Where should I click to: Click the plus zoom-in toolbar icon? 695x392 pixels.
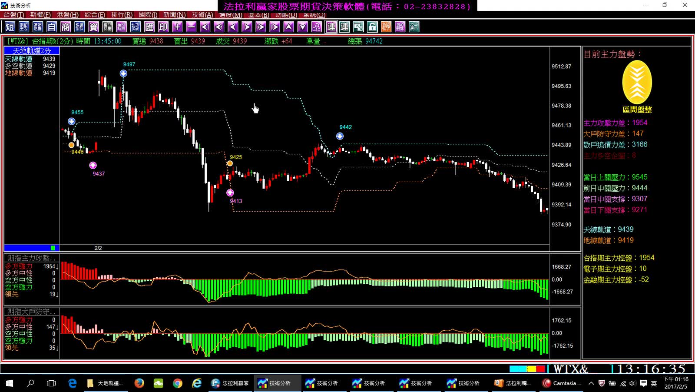click(177, 27)
